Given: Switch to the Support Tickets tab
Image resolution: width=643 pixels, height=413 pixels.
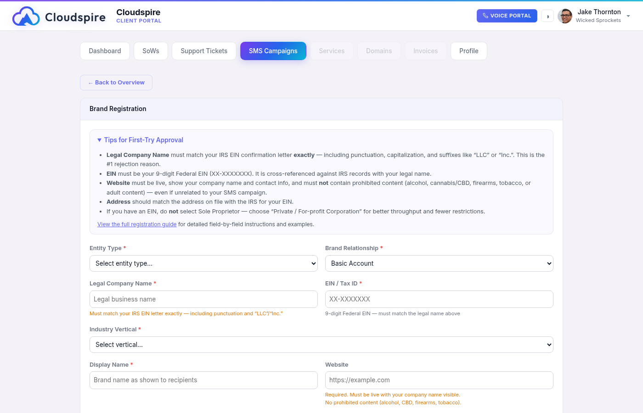Looking at the screenshot, I should [x=204, y=51].
